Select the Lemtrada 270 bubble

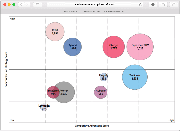coord(44,107)
